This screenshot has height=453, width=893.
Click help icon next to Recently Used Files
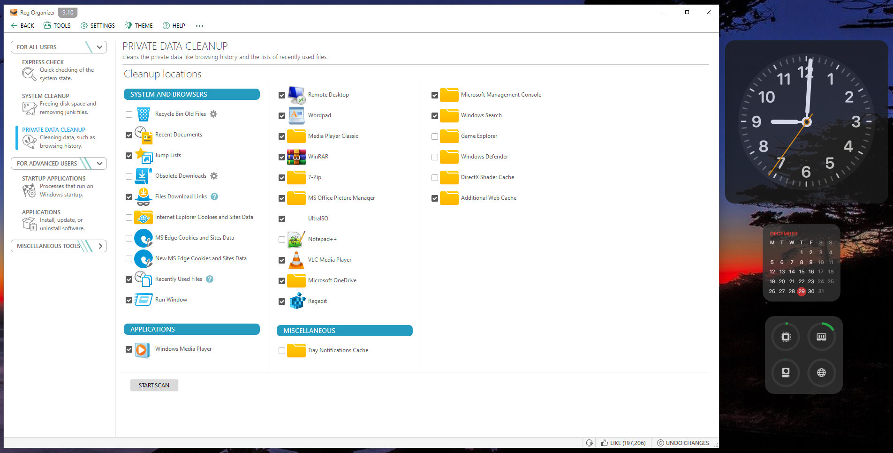tap(210, 279)
